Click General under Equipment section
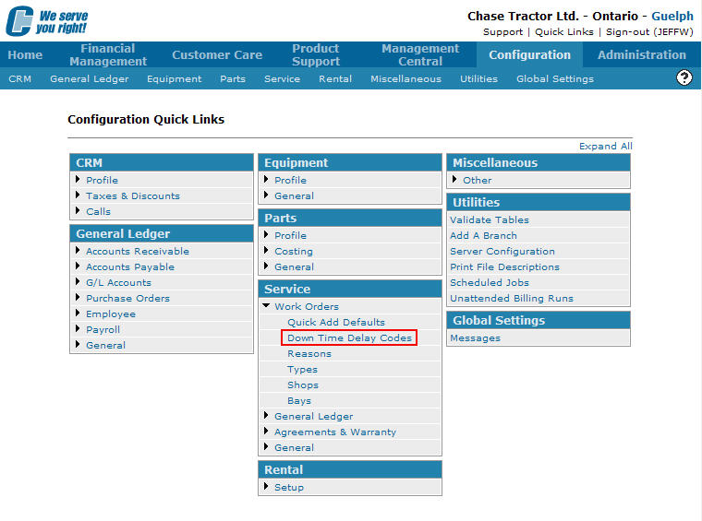The height and width of the screenshot is (521, 702). point(294,195)
